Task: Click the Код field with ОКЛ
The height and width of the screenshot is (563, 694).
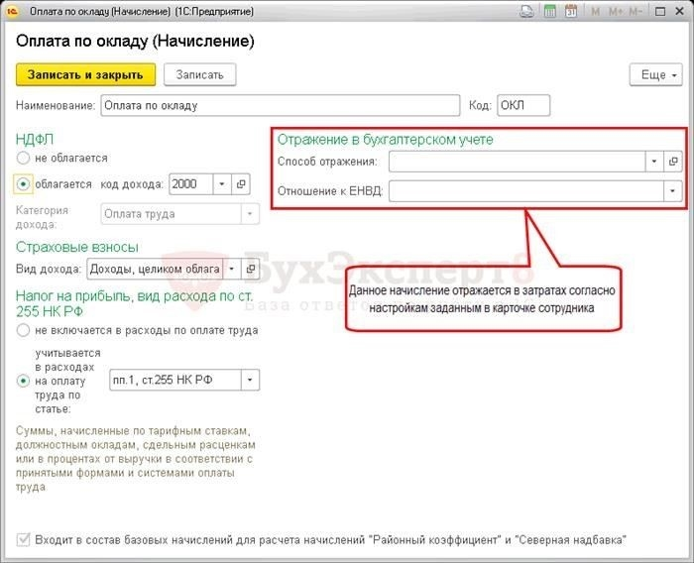Action: point(523,105)
